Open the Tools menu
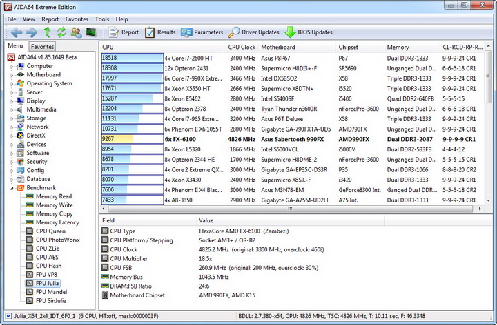The image size is (497, 325). (x=101, y=19)
